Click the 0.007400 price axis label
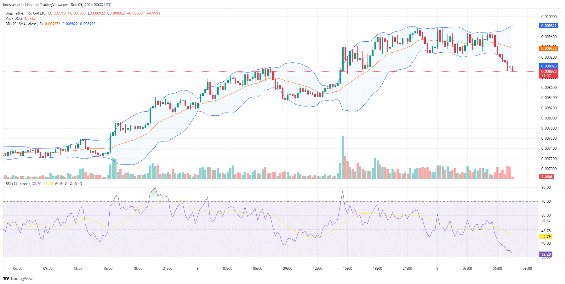Screen dimensions: 565x284 point(549,148)
